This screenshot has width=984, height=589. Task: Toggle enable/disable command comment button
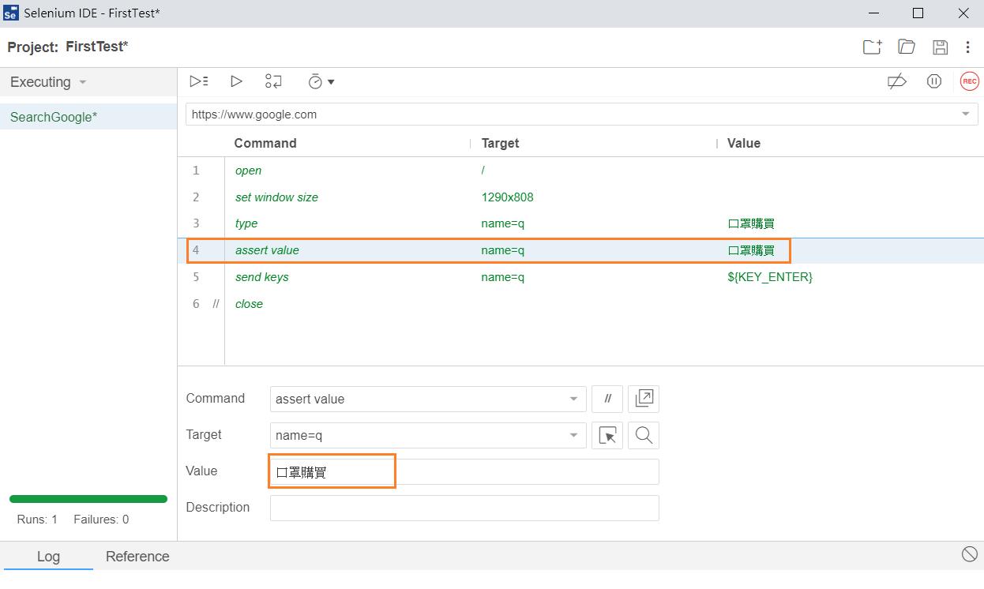(607, 399)
